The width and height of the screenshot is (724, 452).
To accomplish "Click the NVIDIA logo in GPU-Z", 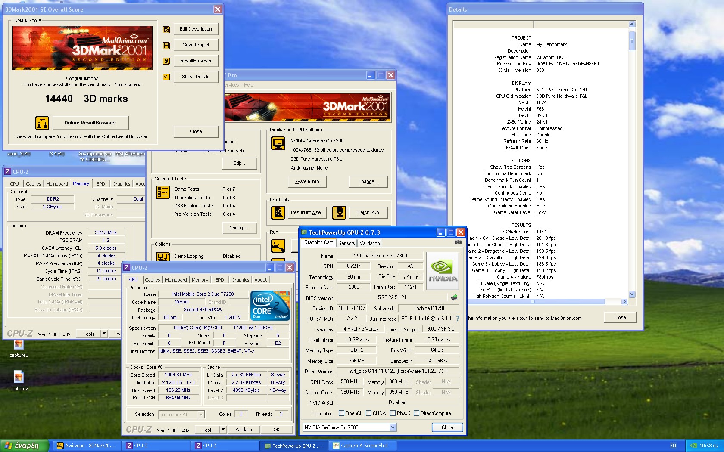I will click(x=443, y=270).
